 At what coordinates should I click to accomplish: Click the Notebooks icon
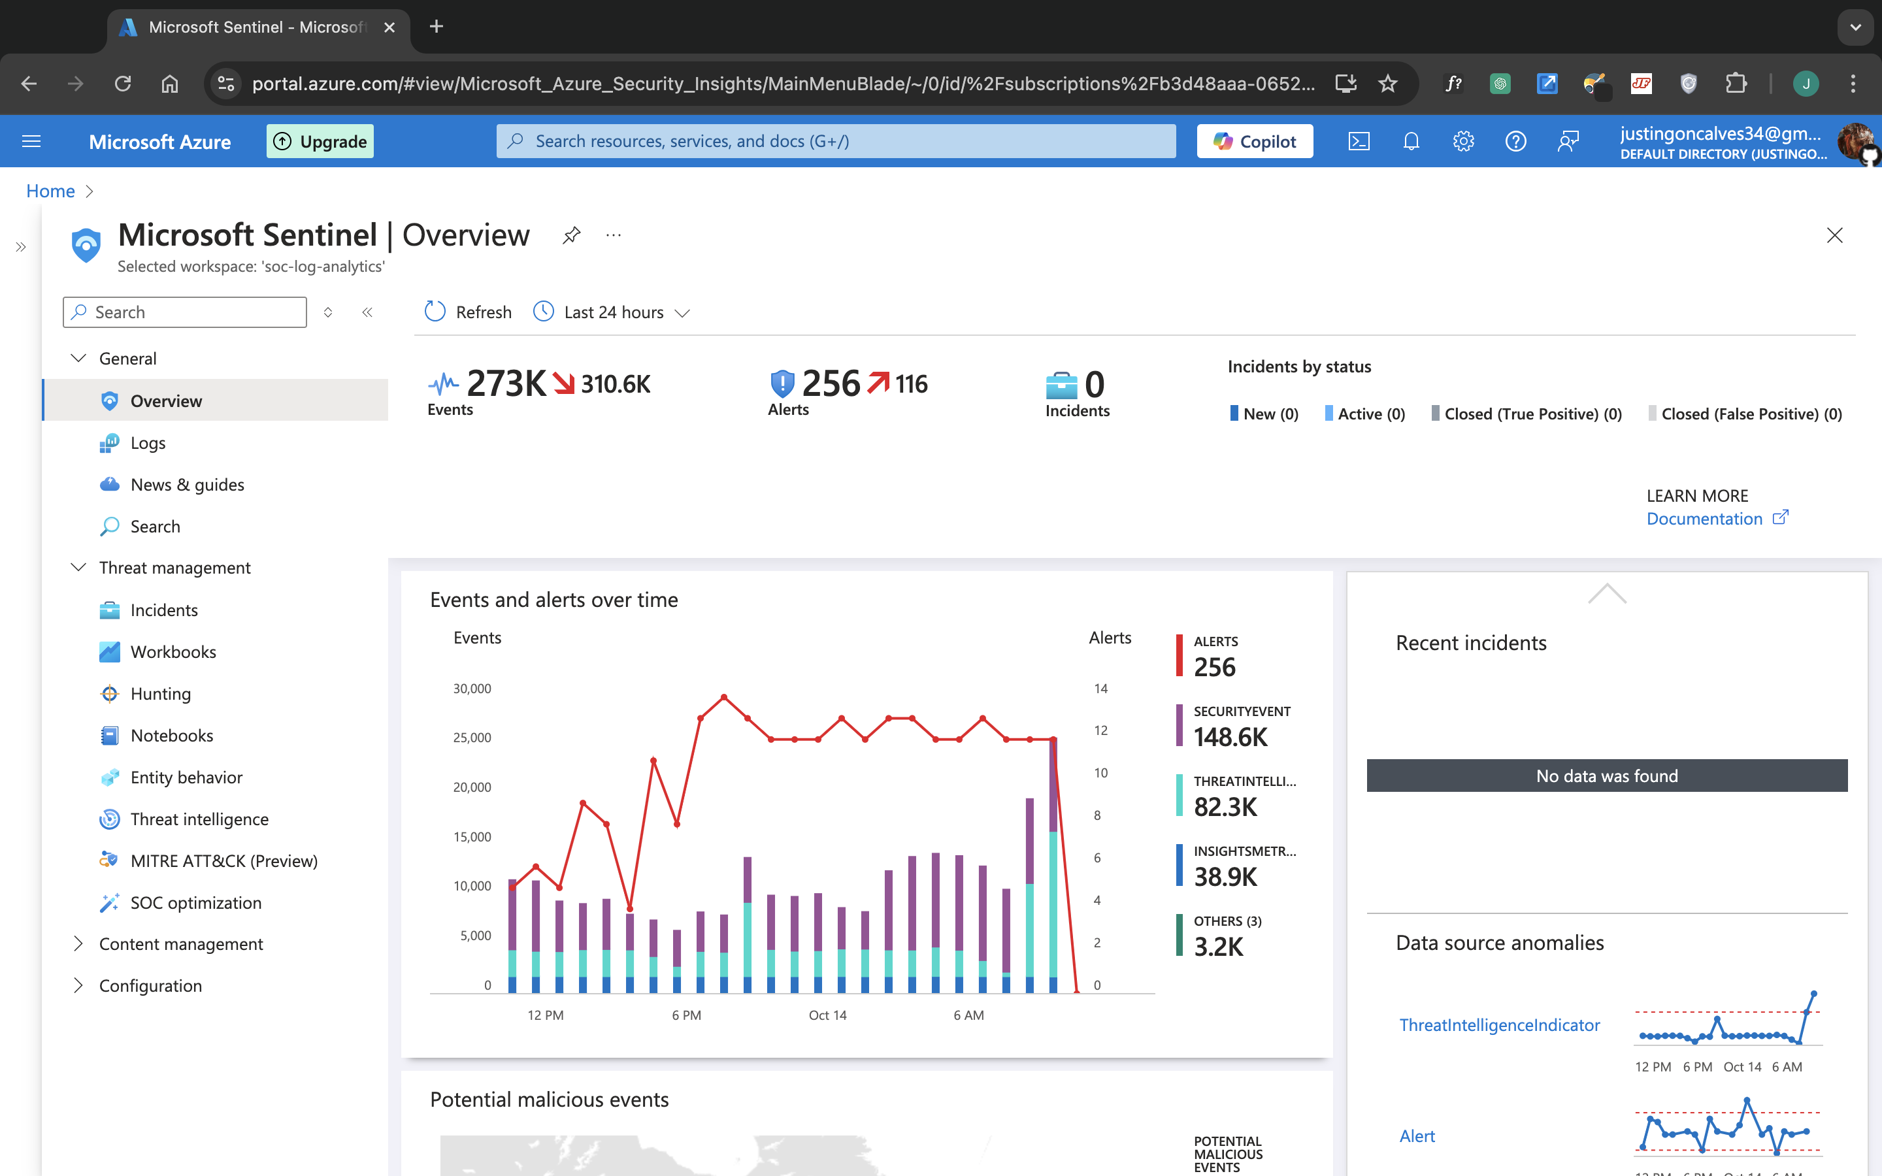[x=110, y=735]
